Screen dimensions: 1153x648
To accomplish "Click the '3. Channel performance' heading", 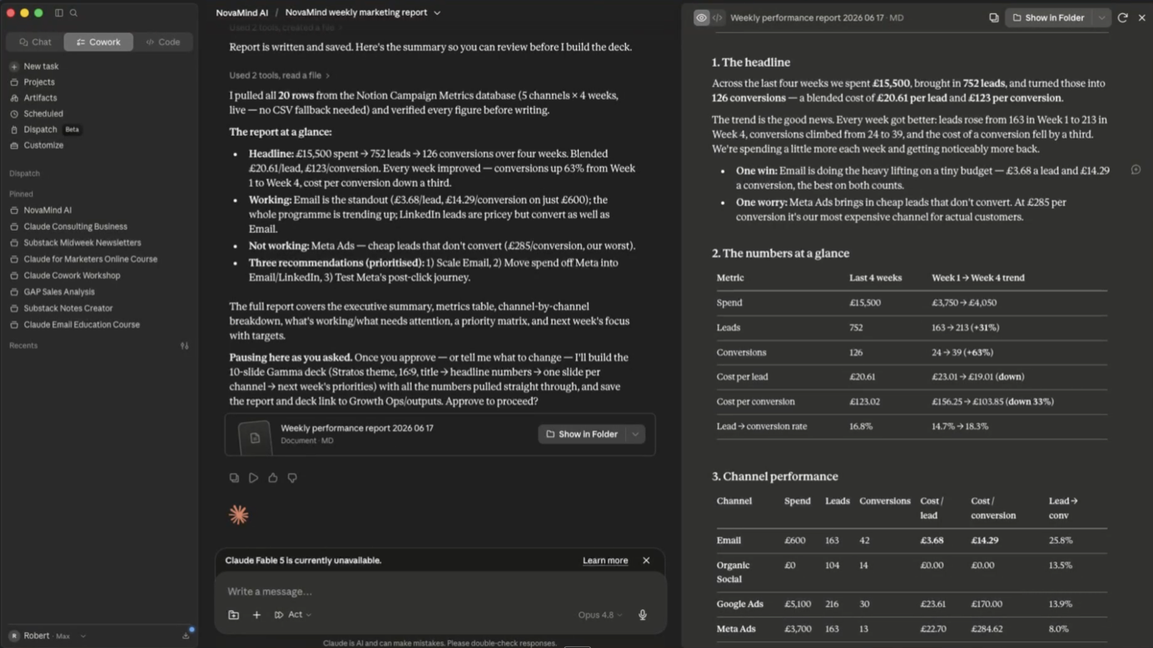I will tap(775, 477).
